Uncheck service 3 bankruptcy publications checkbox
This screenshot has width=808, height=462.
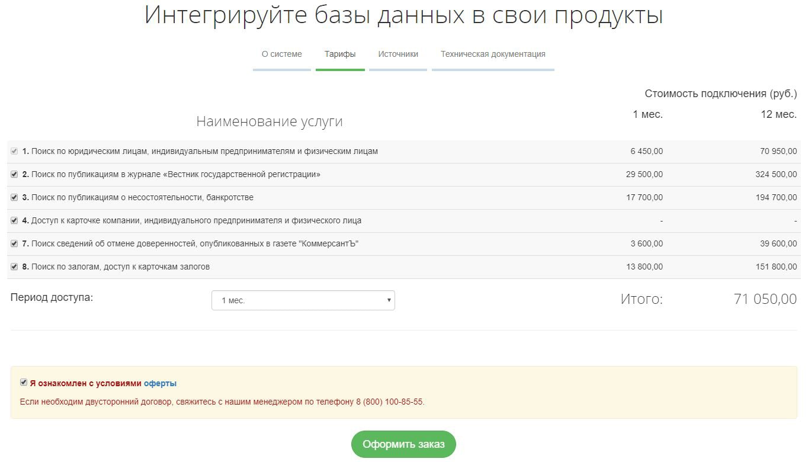click(14, 198)
